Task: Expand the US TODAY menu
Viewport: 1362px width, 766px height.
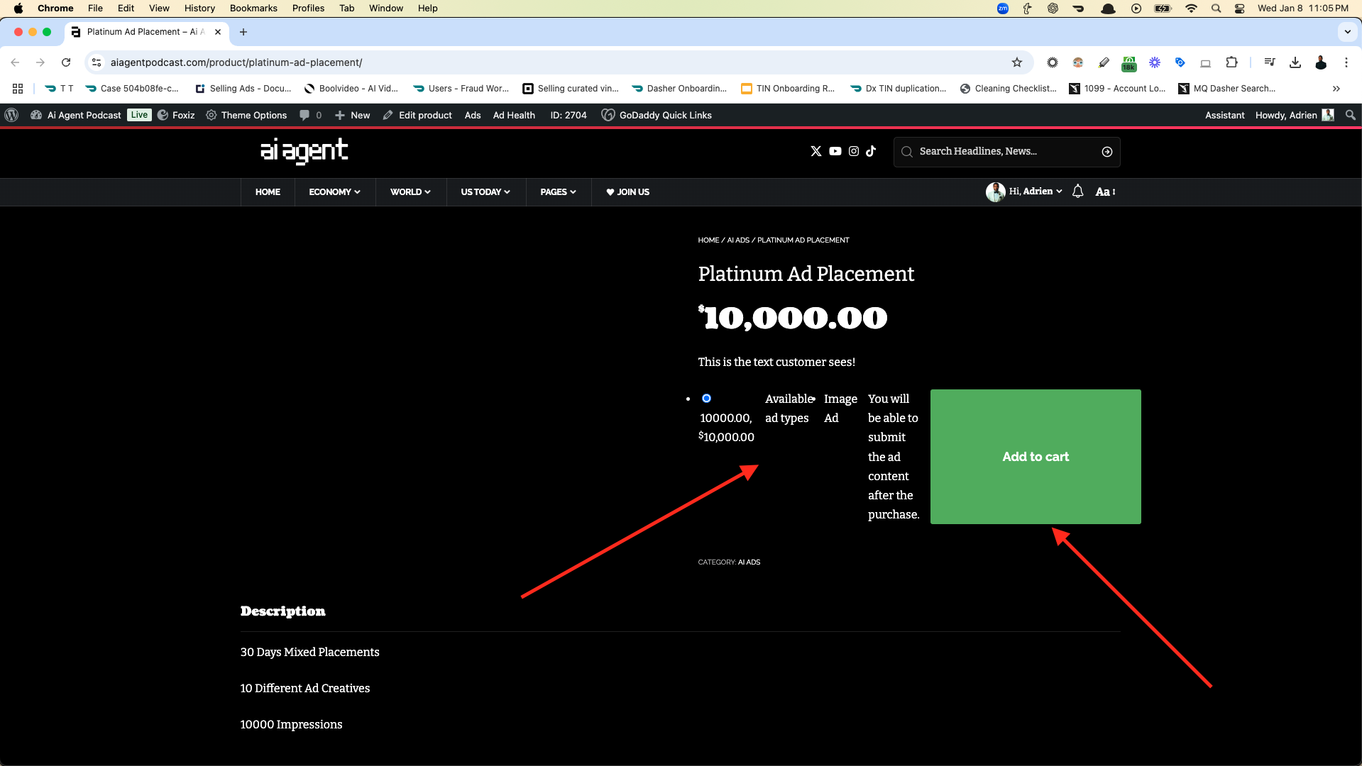Action: pos(485,192)
